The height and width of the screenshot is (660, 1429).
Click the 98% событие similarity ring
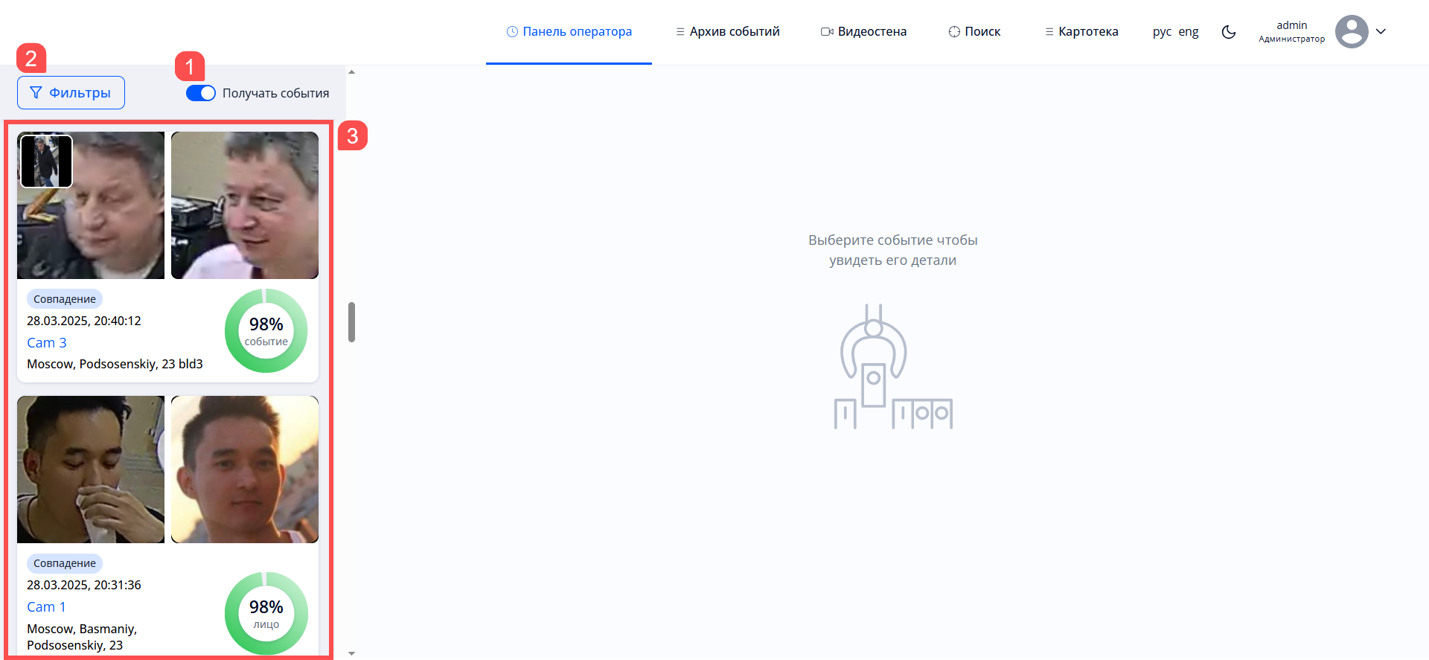(266, 330)
